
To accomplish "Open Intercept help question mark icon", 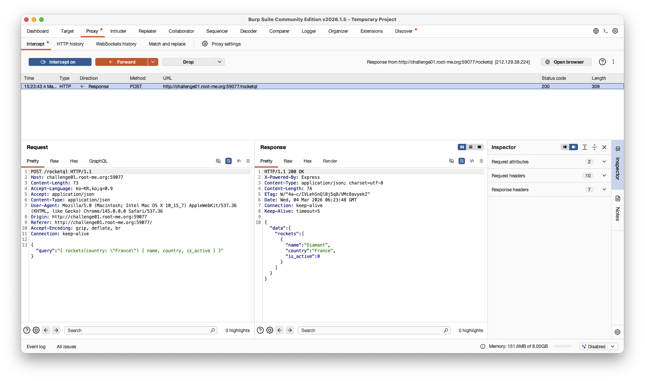I will [x=602, y=62].
